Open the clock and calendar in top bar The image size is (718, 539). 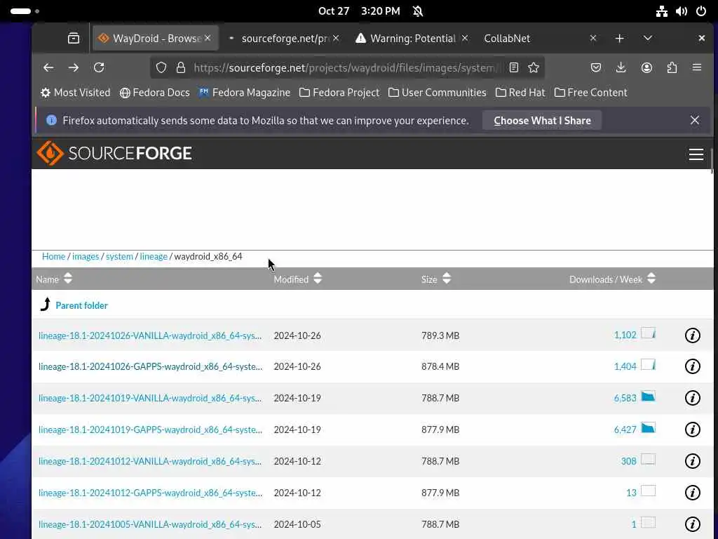[359, 11]
